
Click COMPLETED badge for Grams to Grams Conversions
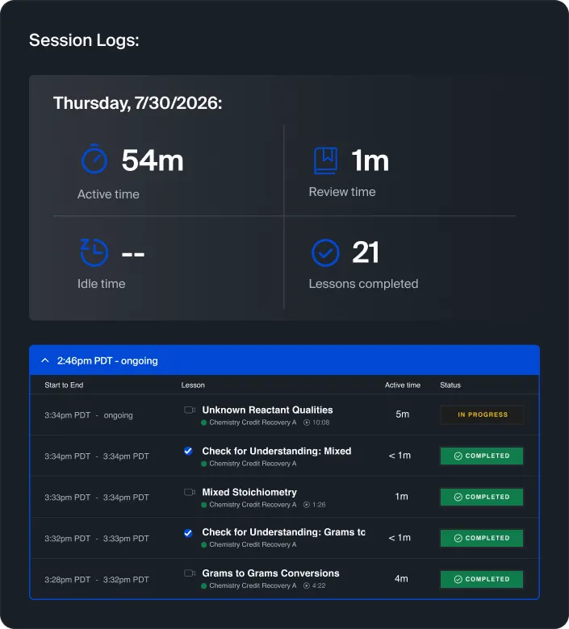tap(482, 579)
